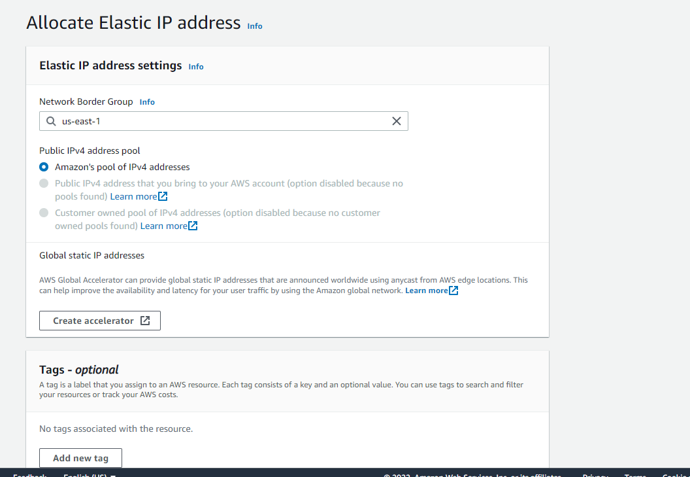Click the external-link icon inside Create accelerator
The height and width of the screenshot is (477, 690).
click(145, 321)
